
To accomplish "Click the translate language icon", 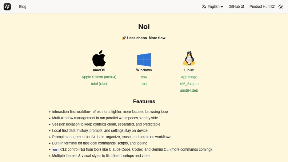I will click(204, 6).
